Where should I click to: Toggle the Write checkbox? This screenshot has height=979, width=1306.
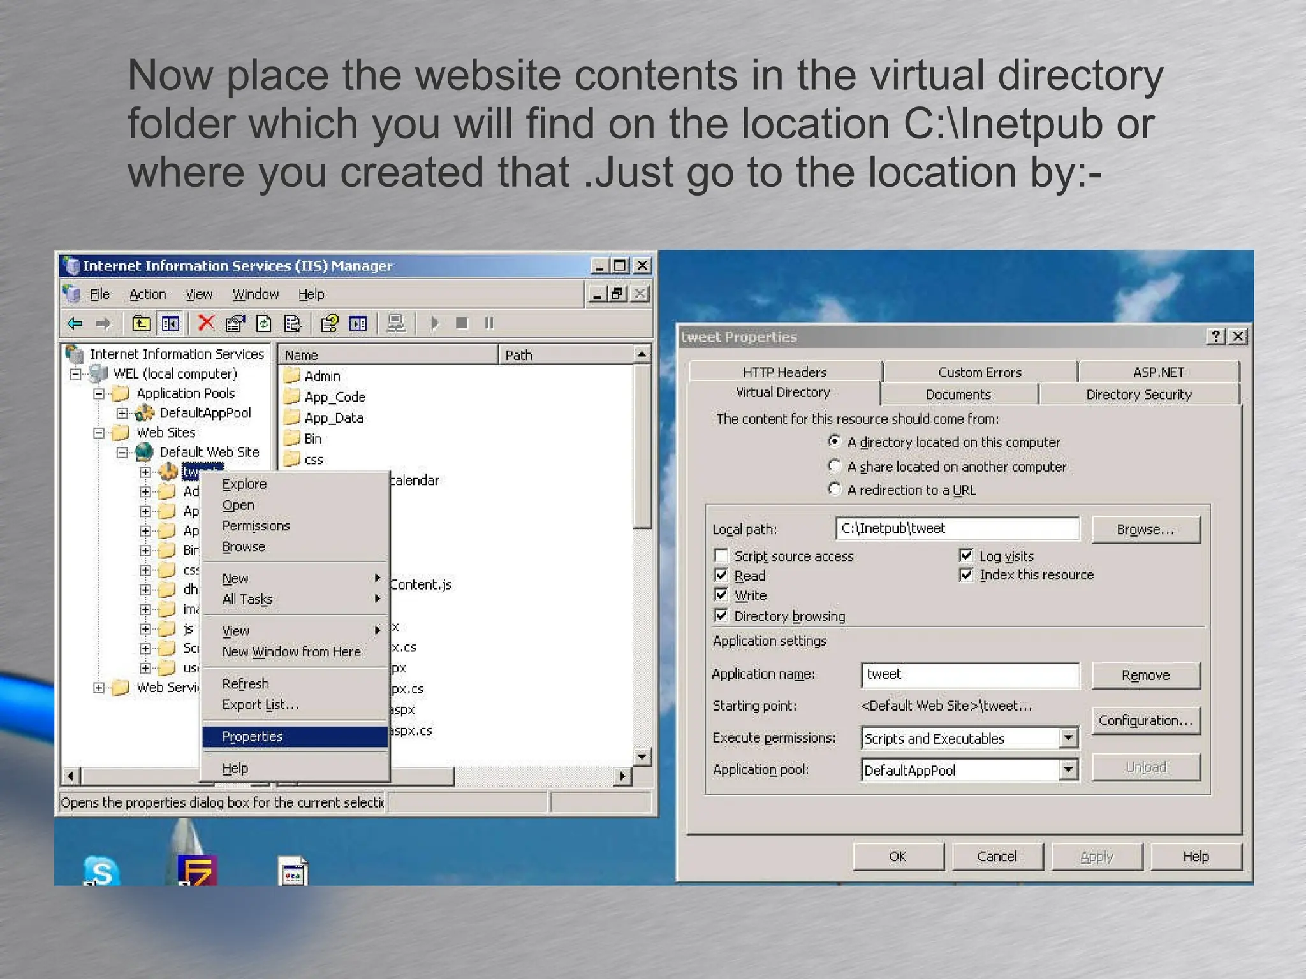pyautogui.click(x=721, y=595)
